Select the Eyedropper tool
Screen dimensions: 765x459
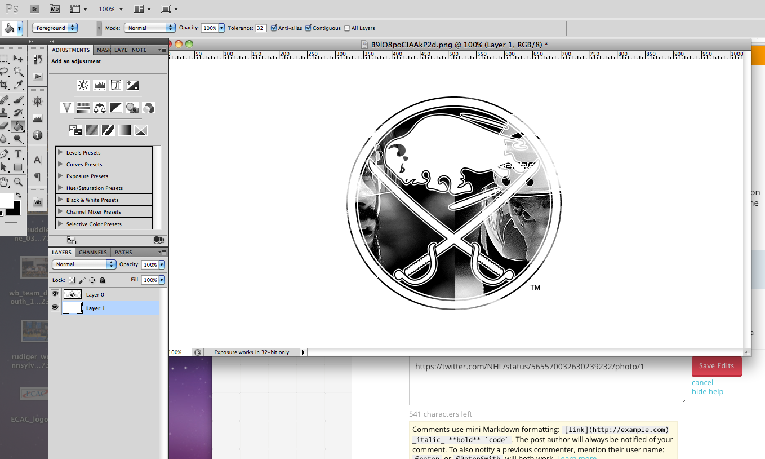click(x=19, y=85)
